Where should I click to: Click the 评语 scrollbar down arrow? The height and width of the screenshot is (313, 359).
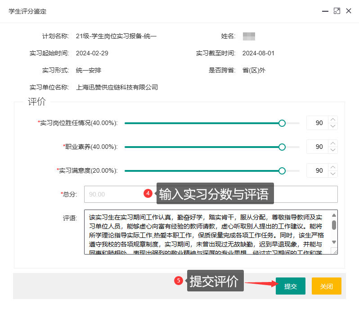coord(334,250)
